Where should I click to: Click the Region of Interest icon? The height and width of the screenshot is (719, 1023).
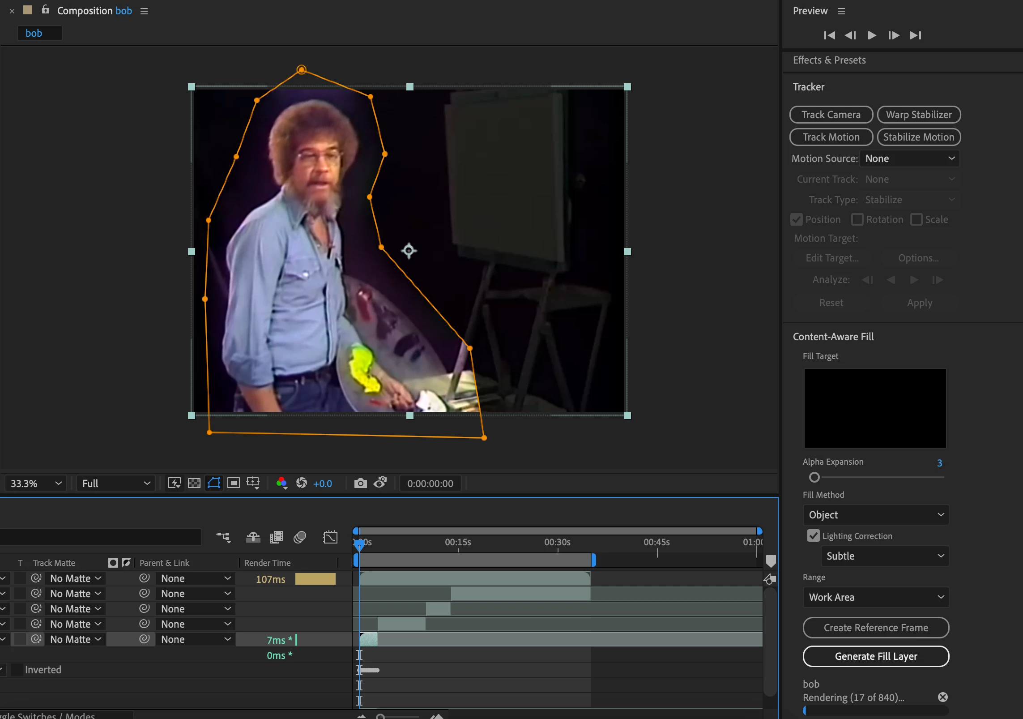(234, 483)
